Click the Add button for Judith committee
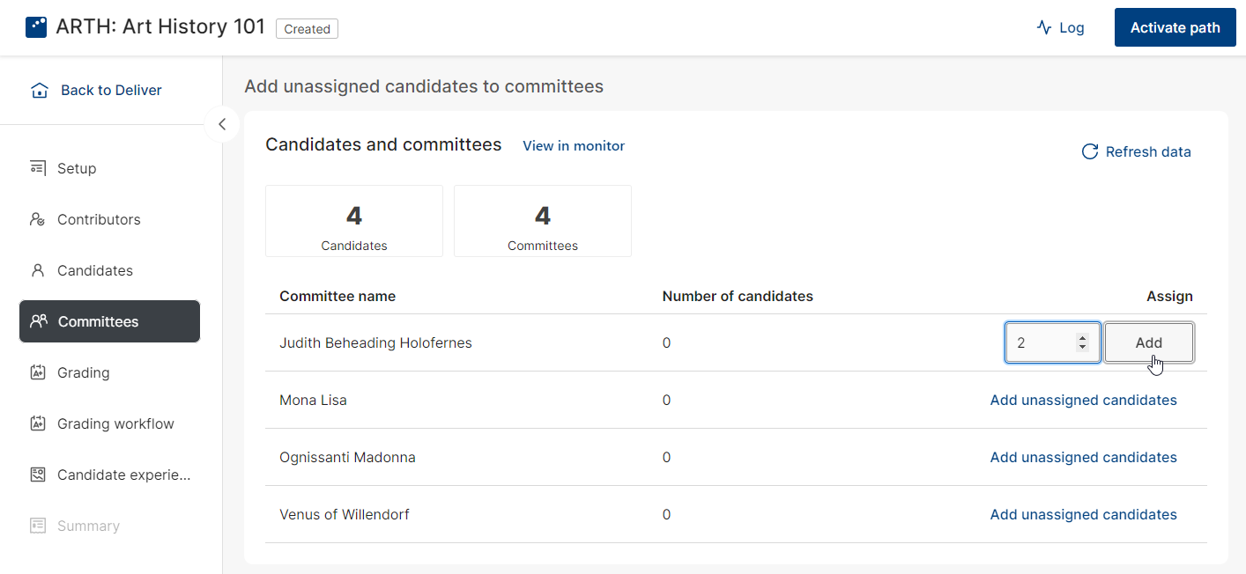The image size is (1246, 574). click(x=1149, y=342)
